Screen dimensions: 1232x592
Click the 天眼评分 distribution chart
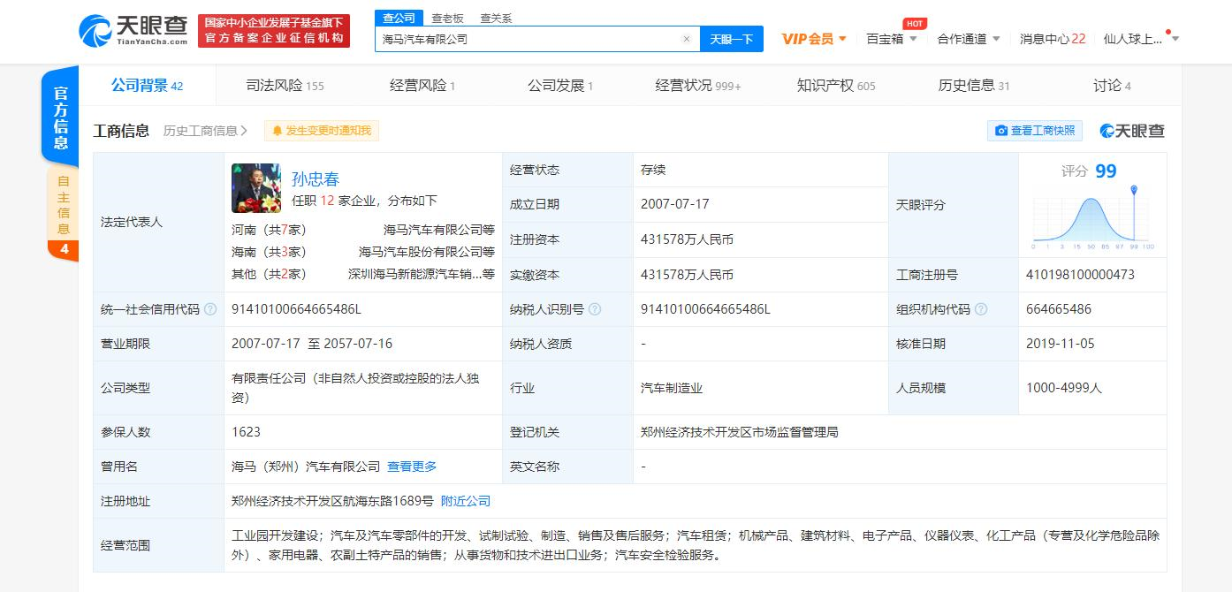[1093, 219]
